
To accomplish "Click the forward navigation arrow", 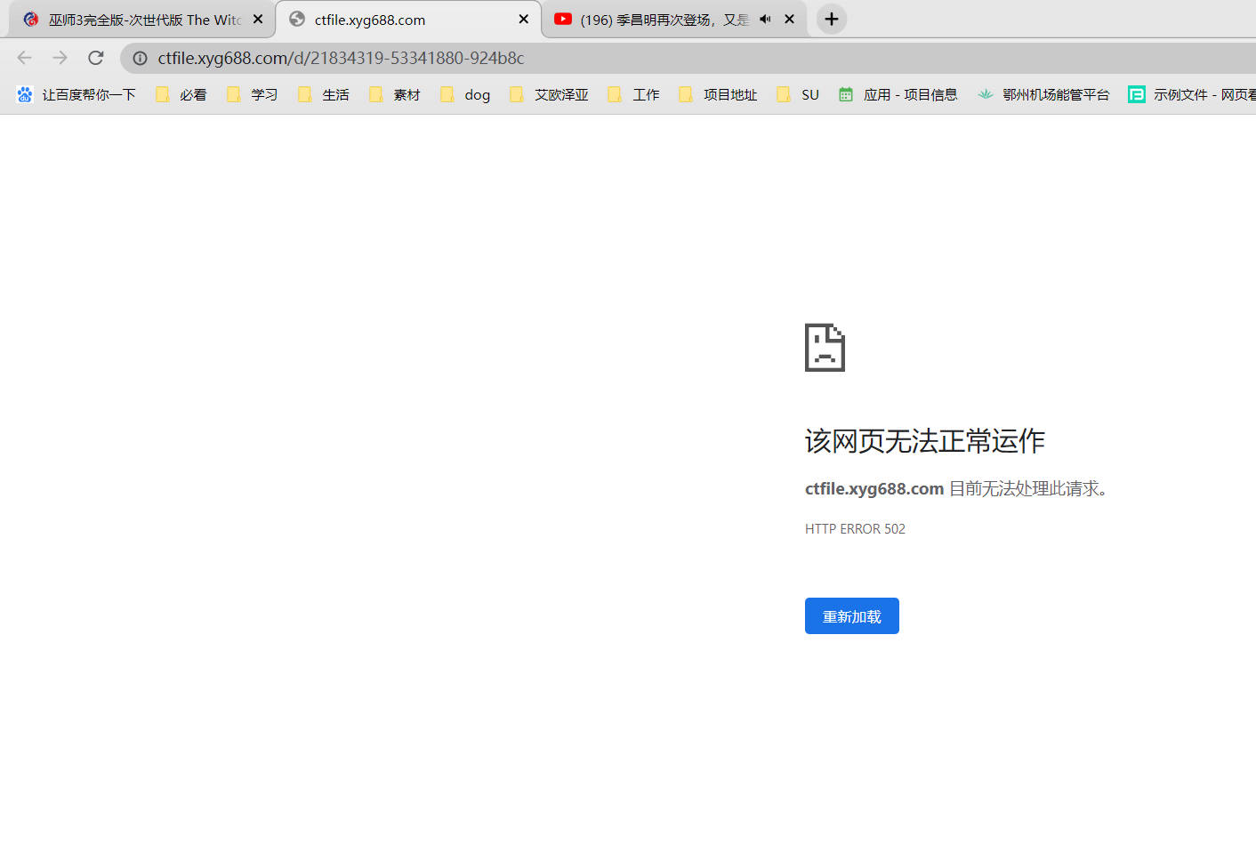I will click(60, 58).
